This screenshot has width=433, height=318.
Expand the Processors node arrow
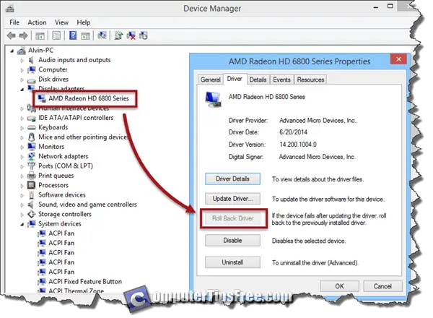(x=22, y=186)
